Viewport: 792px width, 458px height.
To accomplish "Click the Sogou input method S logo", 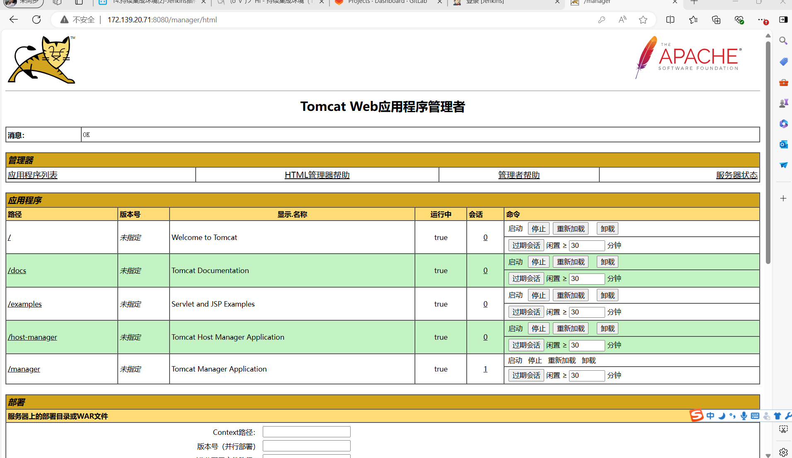I will pyautogui.click(x=696, y=415).
